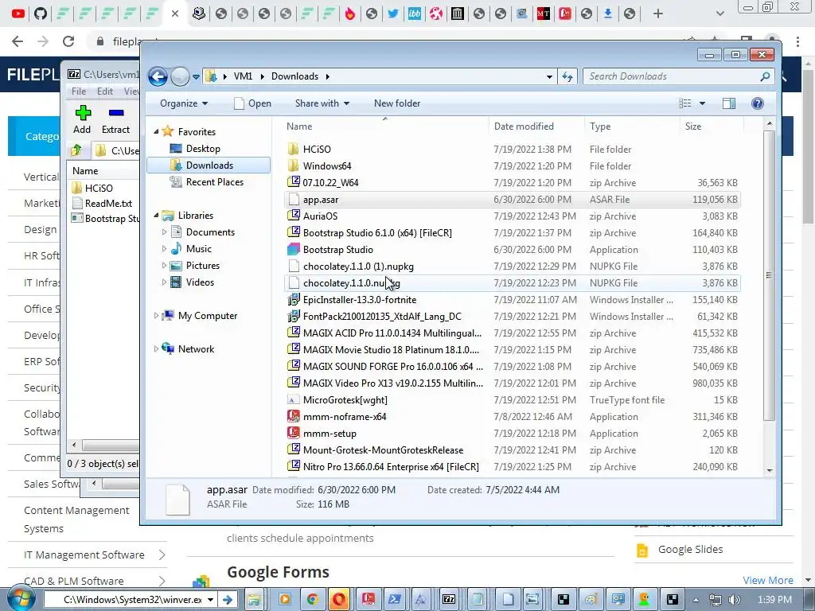Sort by the Size column header

[711, 126]
